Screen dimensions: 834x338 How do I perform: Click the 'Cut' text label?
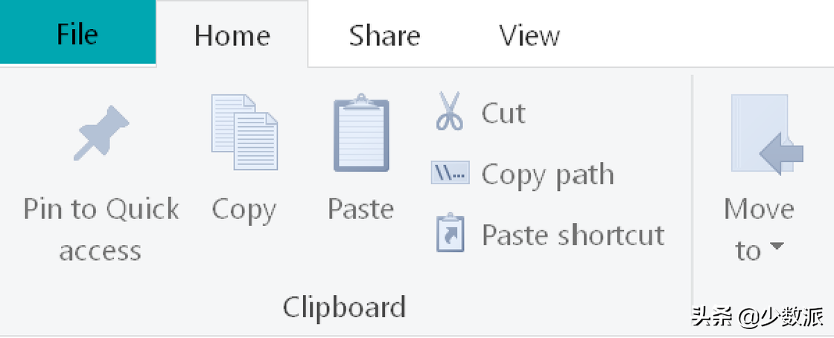[x=503, y=113]
